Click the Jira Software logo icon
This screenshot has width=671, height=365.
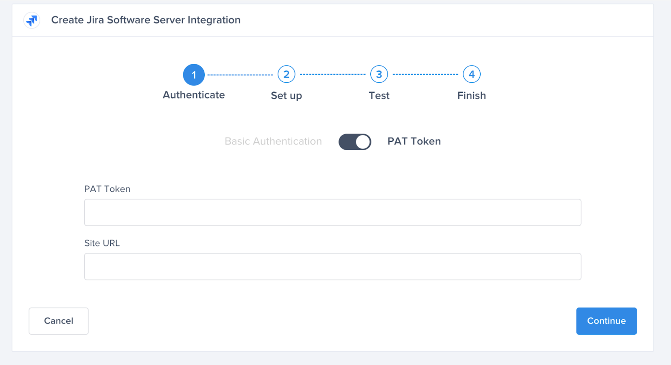pyautogui.click(x=32, y=20)
